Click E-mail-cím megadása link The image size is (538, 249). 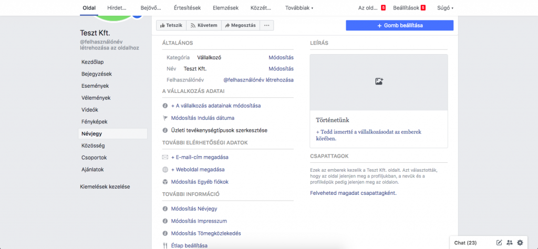pos(200,158)
